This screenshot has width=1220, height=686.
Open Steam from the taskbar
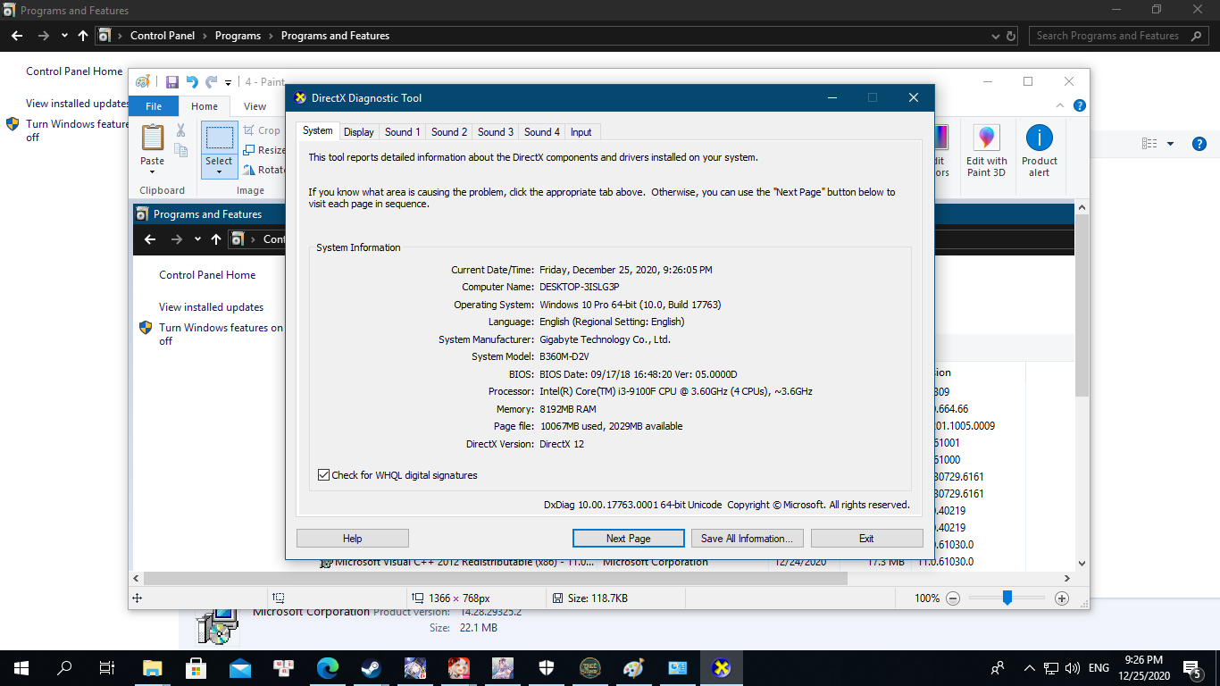(x=371, y=668)
